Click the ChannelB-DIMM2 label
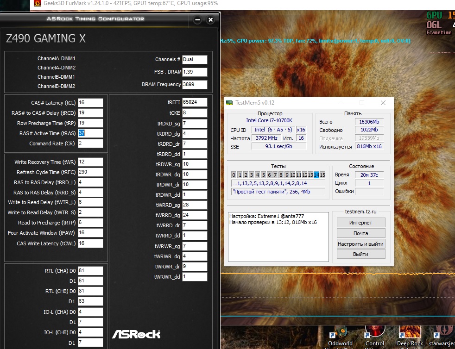The height and width of the screenshot is (349, 455). coord(56,86)
